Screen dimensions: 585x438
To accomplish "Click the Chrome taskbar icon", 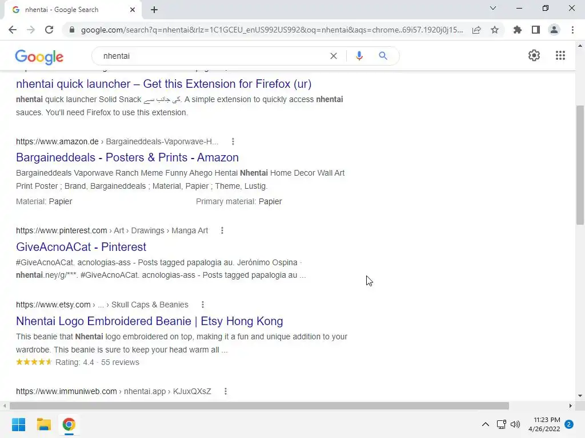I will (69, 424).
